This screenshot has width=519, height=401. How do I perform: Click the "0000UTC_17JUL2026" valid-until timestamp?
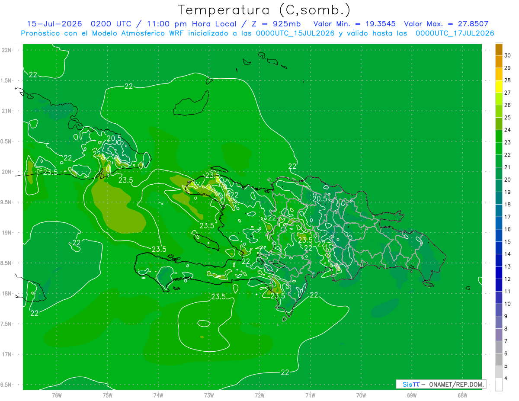coord(455,33)
